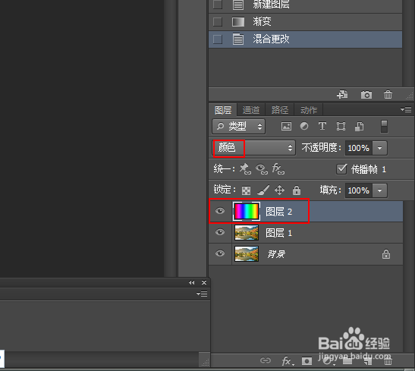
Task: Open bottom panel flyout menu icon
Action: click(202, 294)
